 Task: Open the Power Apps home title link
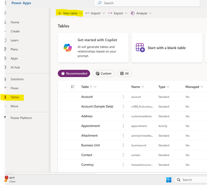pos(21,3)
